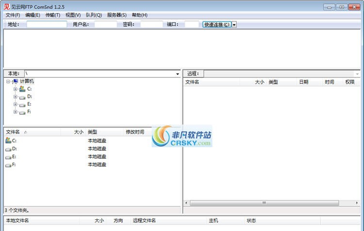Click the remote scrollbar left arrow
The image size is (364, 231).
[x=186, y=203]
